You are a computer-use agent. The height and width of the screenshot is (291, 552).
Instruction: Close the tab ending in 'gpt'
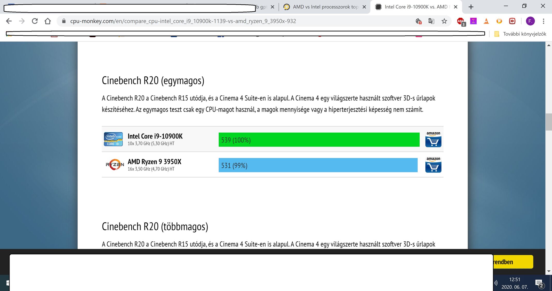click(272, 7)
